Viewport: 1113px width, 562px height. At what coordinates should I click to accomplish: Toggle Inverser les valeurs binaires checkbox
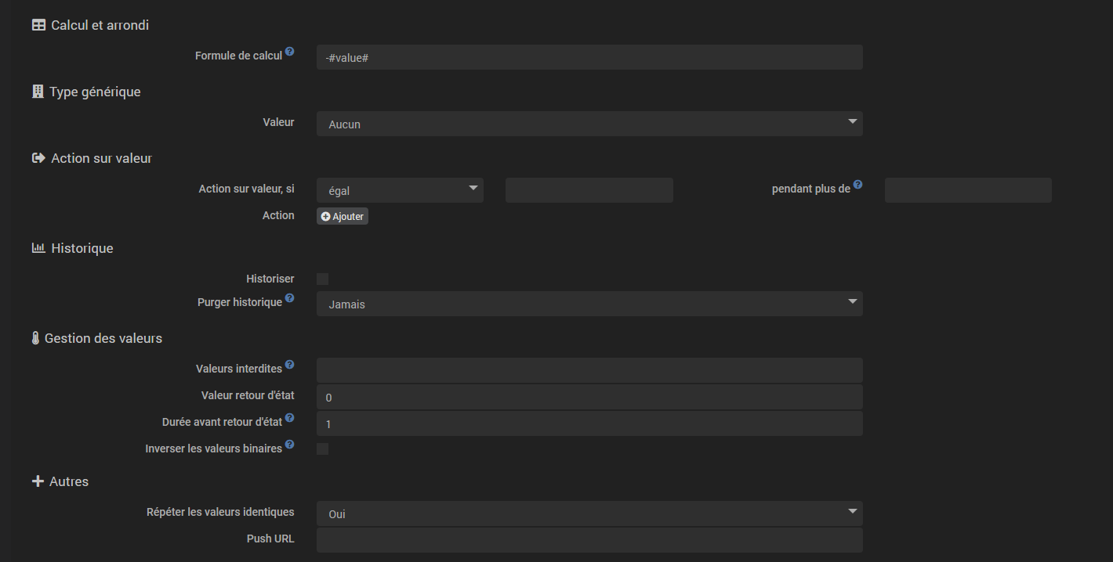tap(322, 449)
